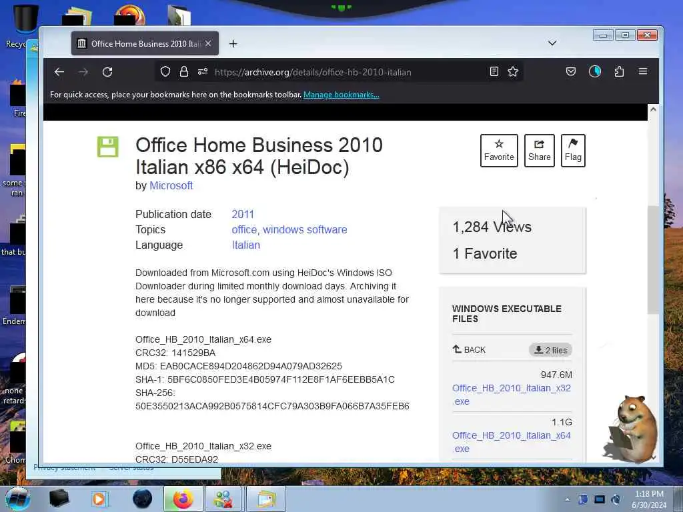Viewport: 683px width, 512px height.
Task: Go back with the browser back arrow
Action: coord(59,72)
